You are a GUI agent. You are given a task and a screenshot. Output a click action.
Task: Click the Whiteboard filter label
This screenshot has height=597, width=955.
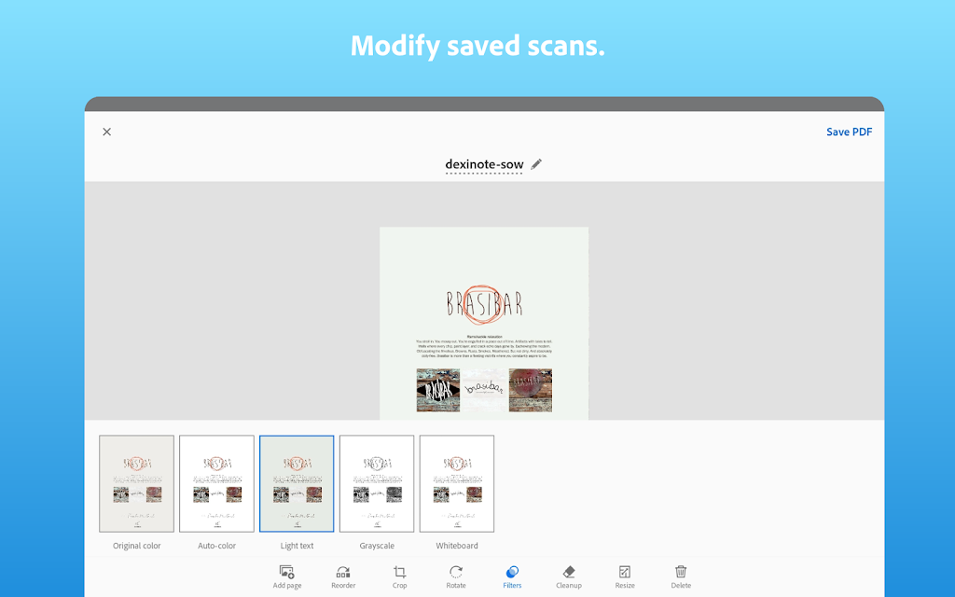pyautogui.click(x=457, y=546)
